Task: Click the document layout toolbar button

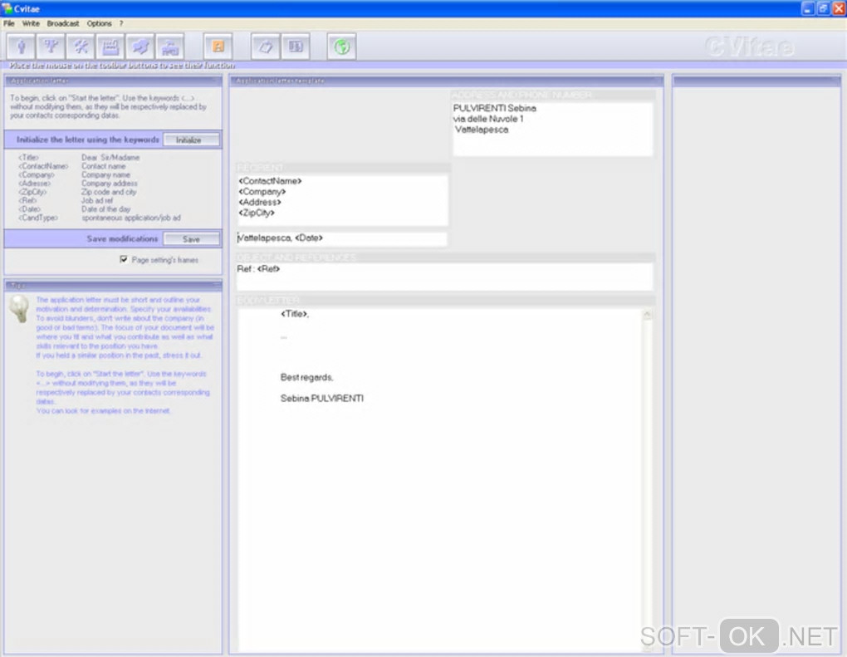Action: pos(296,47)
